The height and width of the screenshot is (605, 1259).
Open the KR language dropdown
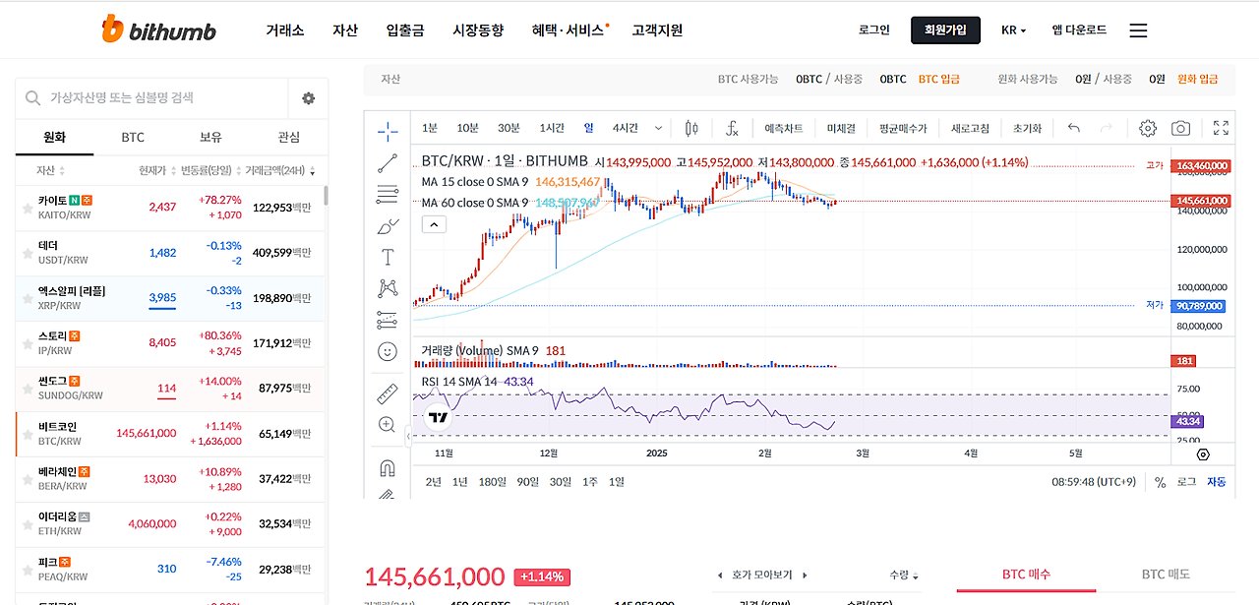(x=1013, y=30)
